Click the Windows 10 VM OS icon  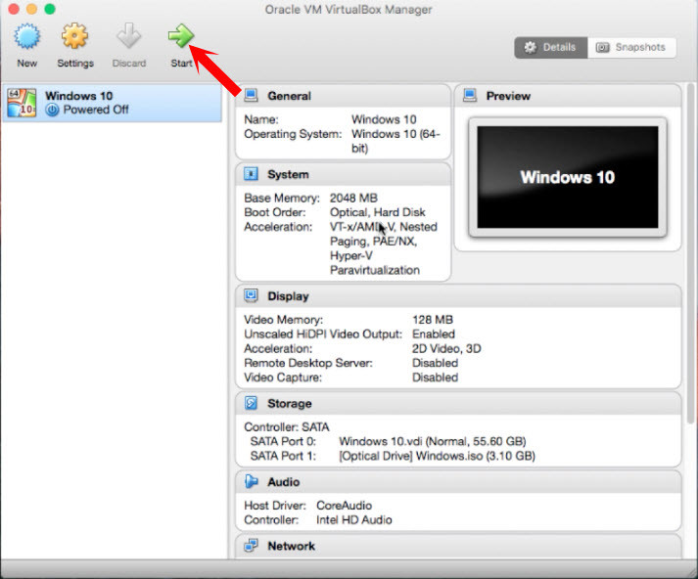(22, 103)
